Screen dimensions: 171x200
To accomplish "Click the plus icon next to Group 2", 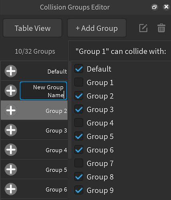I will point(11,110).
